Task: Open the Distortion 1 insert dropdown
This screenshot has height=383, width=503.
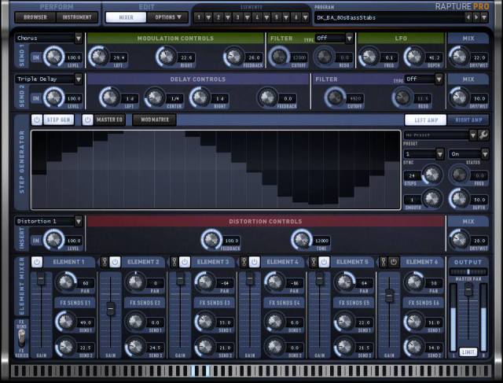Action: [79, 221]
